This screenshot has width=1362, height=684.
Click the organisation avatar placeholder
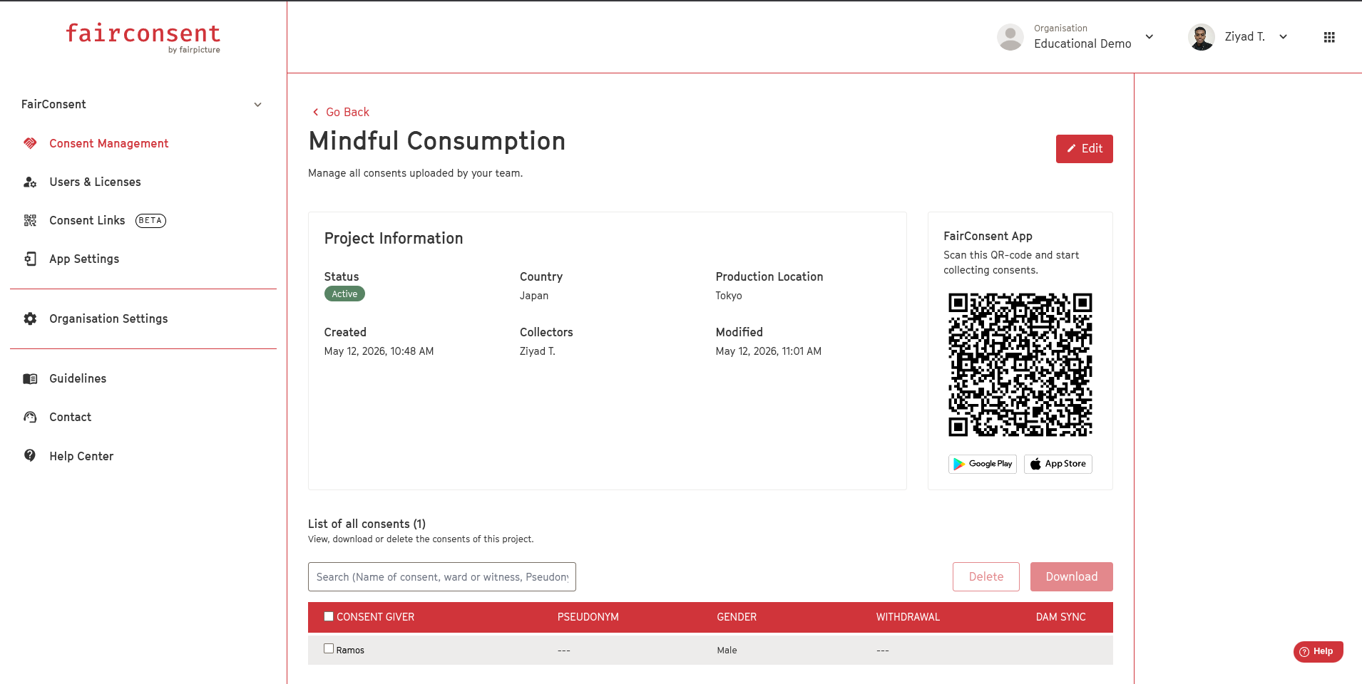click(x=1010, y=37)
